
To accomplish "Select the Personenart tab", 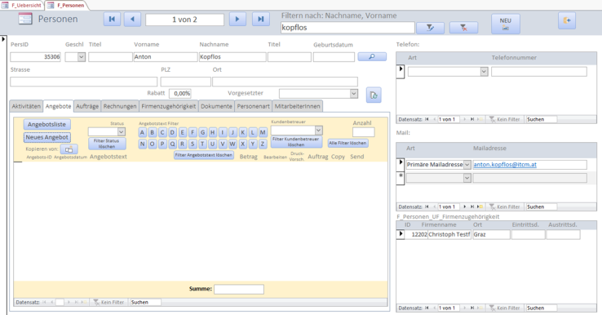I will 254,106.
